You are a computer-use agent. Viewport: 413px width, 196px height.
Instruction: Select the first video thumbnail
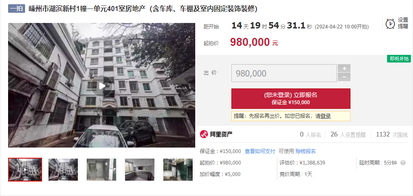tap(25, 170)
